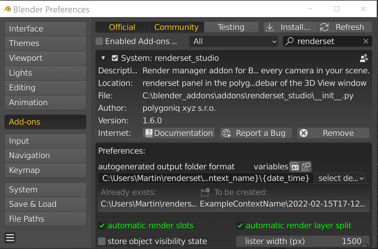This screenshot has width=378, height=249.
Task: Click the Refresh add-ons button
Action: click(x=345, y=27)
